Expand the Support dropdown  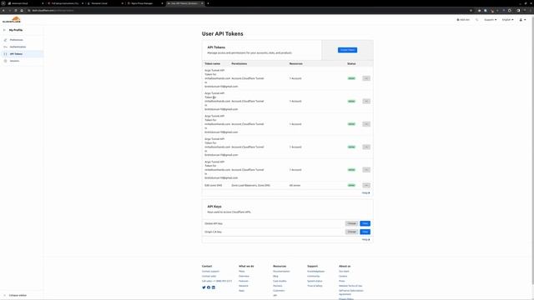[x=491, y=20]
